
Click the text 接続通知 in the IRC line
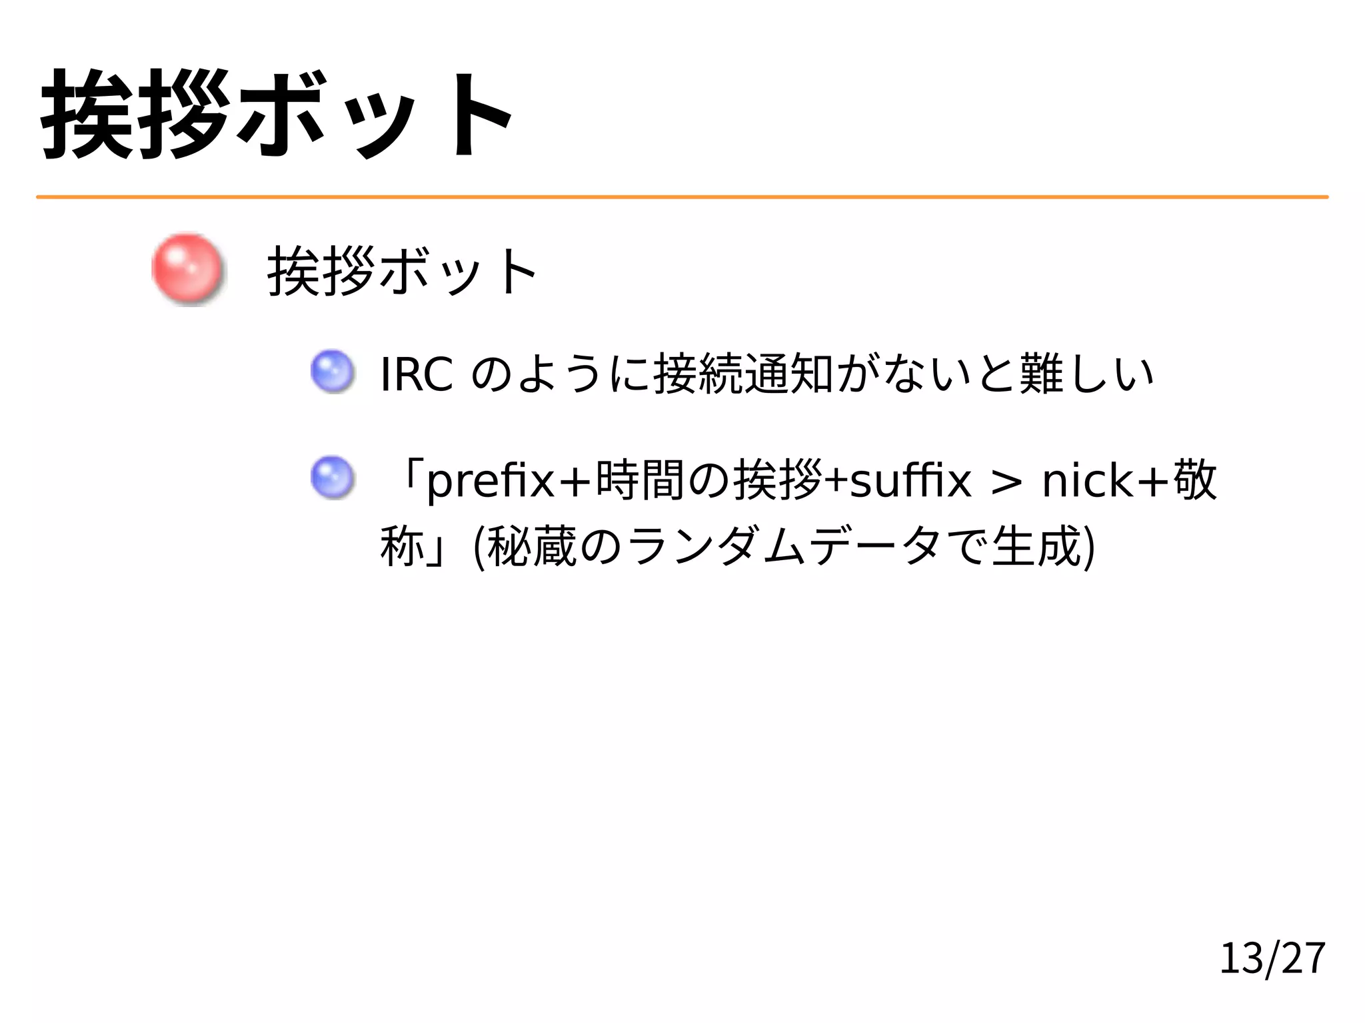(743, 374)
